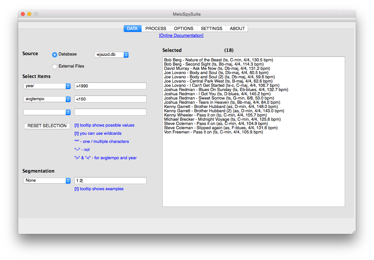This screenshot has width=374, height=260.
Task: Select Joe Lovano - Body and Soul (2)
Action: (219, 77)
